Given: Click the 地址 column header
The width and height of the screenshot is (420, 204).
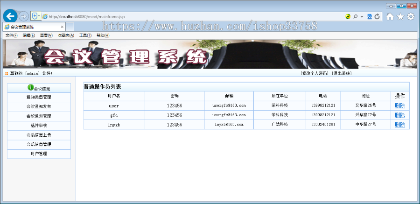Looking at the screenshot, I should point(365,96).
